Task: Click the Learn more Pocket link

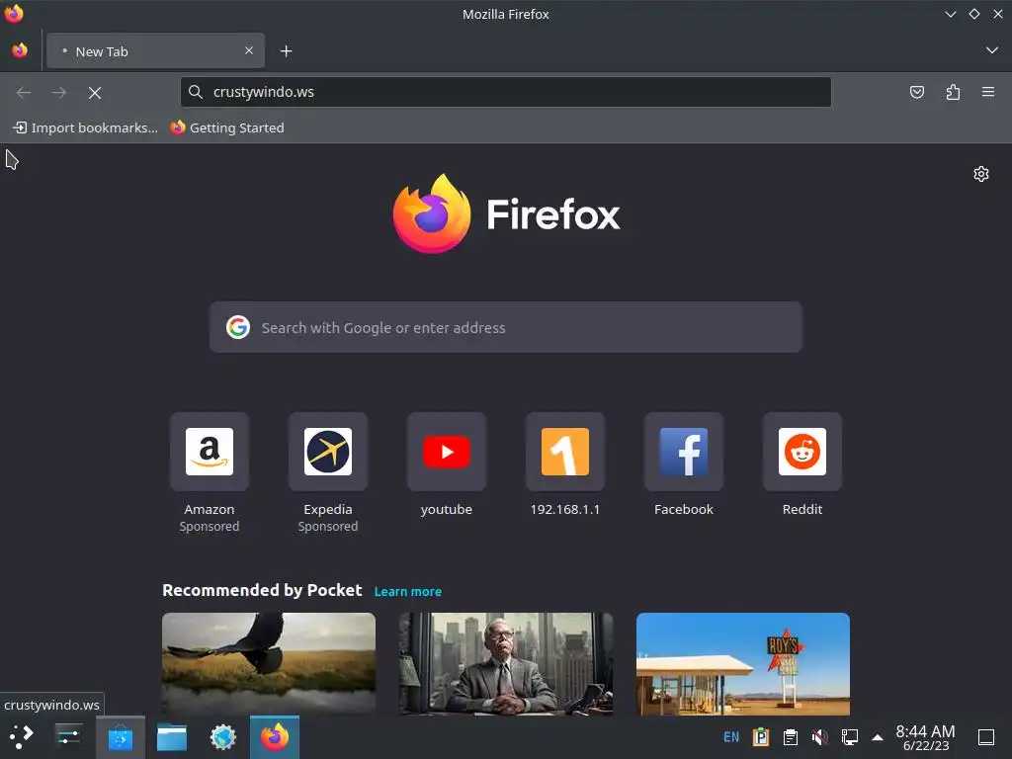Action: coord(408,591)
